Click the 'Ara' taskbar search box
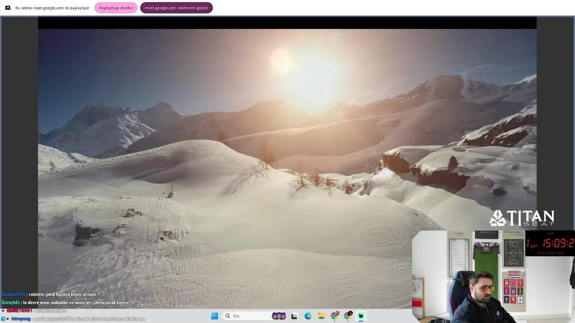The height and width of the screenshot is (323, 575). [x=255, y=316]
